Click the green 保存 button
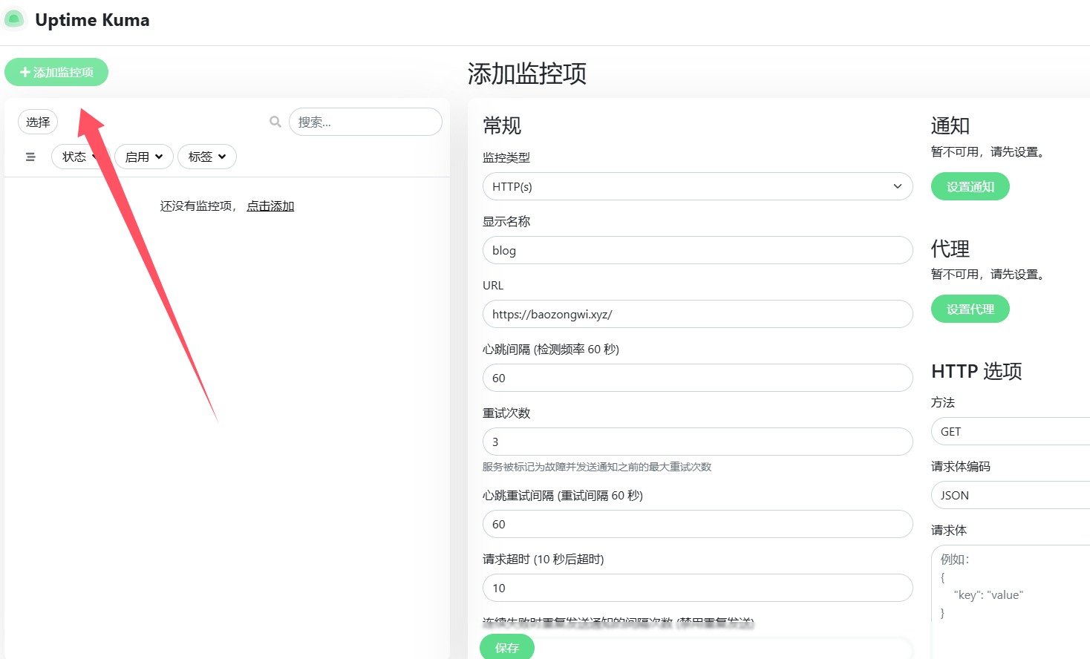 (x=506, y=647)
